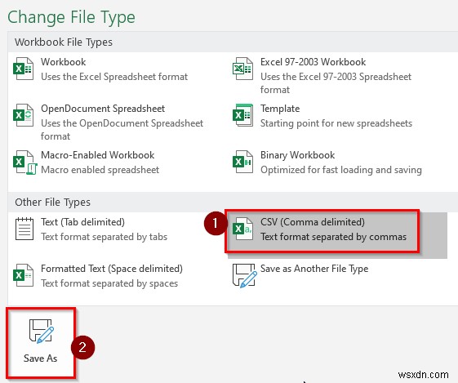The height and width of the screenshot is (383, 458).
Task: Select the OpenDocument Spreadsheet icon
Action: (24, 115)
